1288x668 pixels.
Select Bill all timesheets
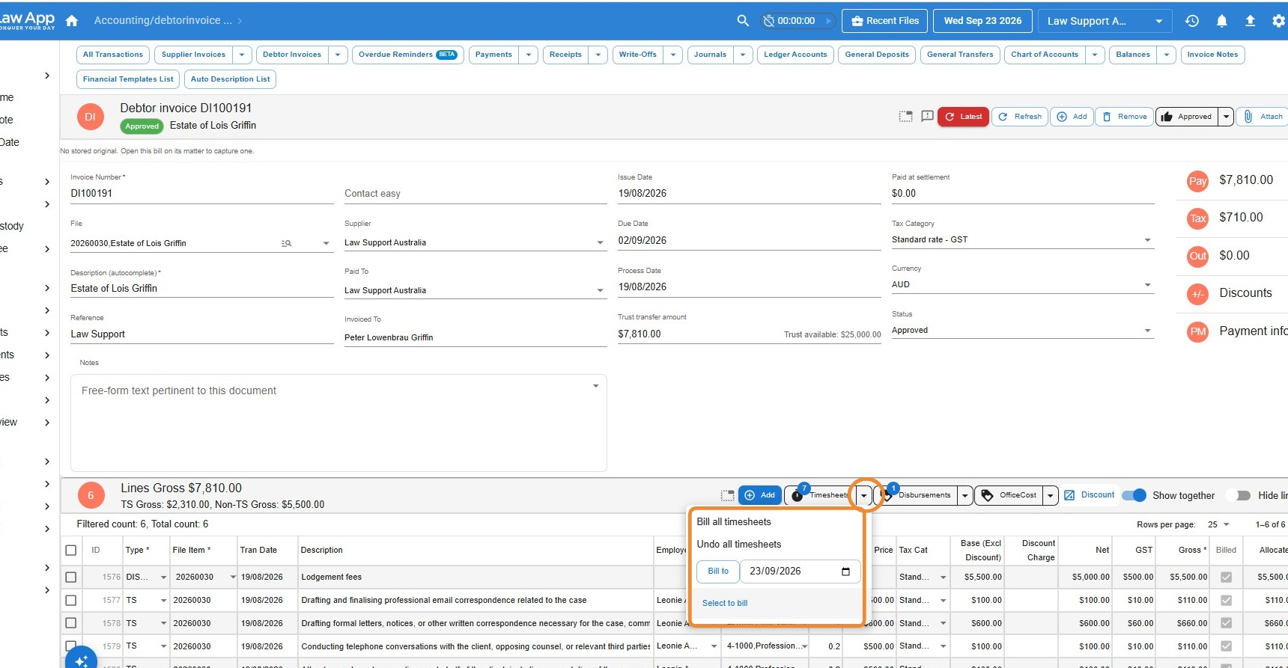tap(734, 522)
